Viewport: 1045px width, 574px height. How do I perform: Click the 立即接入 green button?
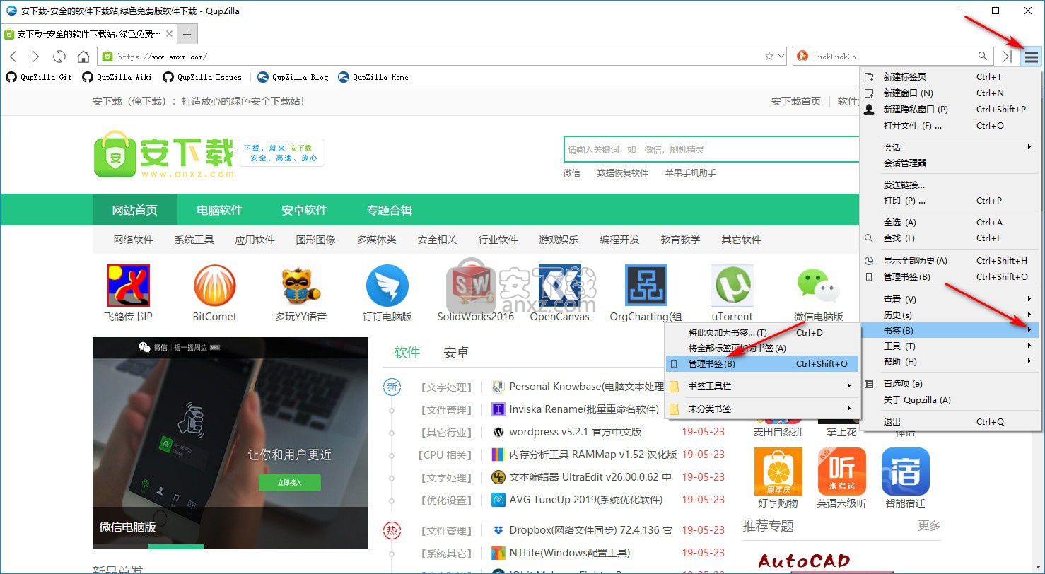click(x=289, y=483)
